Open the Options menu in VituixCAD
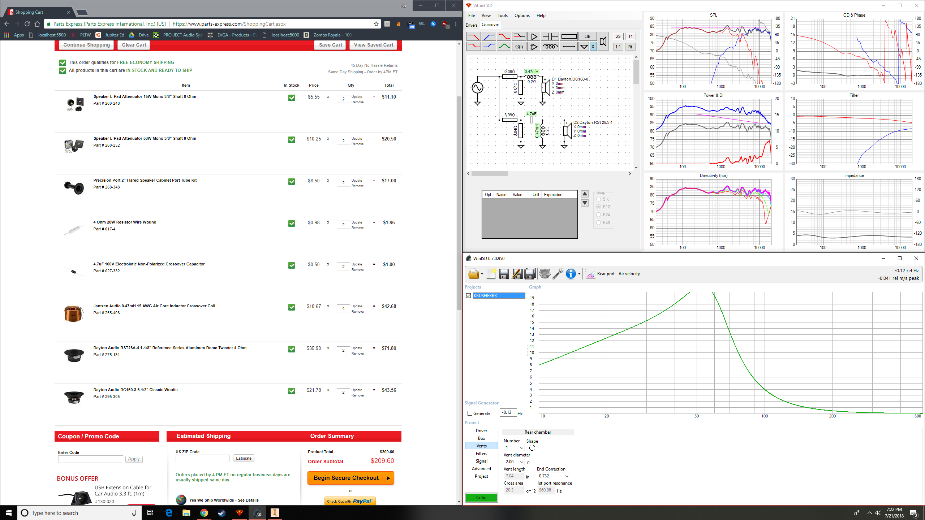925x520 pixels. [x=522, y=16]
